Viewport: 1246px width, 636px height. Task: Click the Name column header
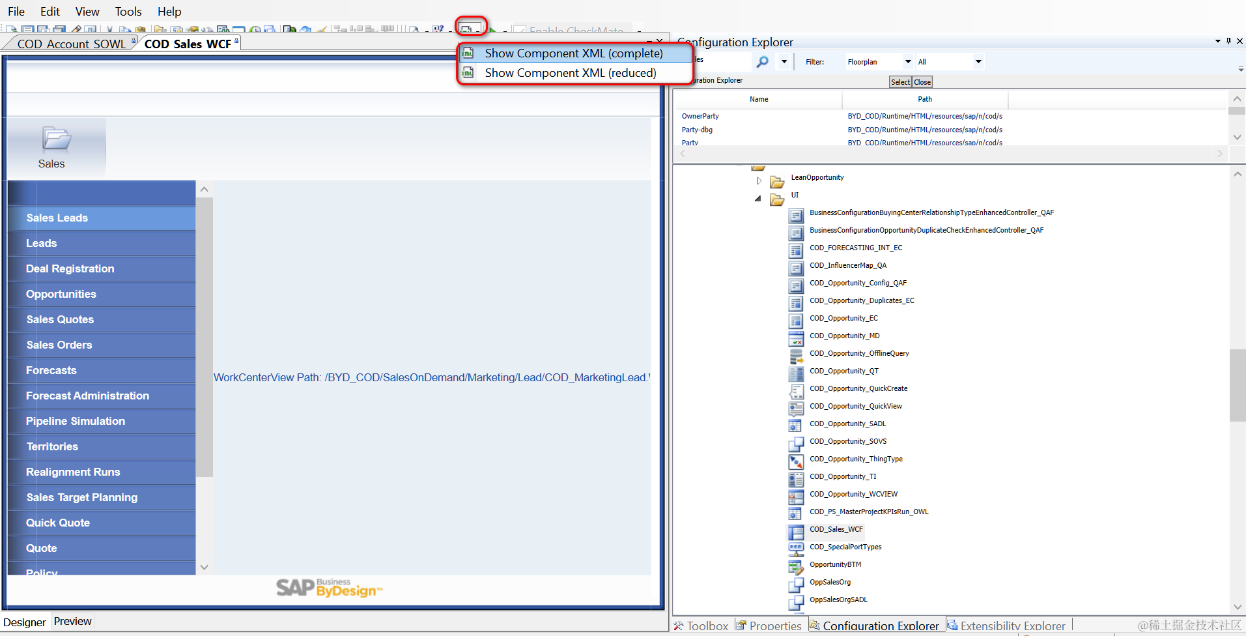click(759, 99)
